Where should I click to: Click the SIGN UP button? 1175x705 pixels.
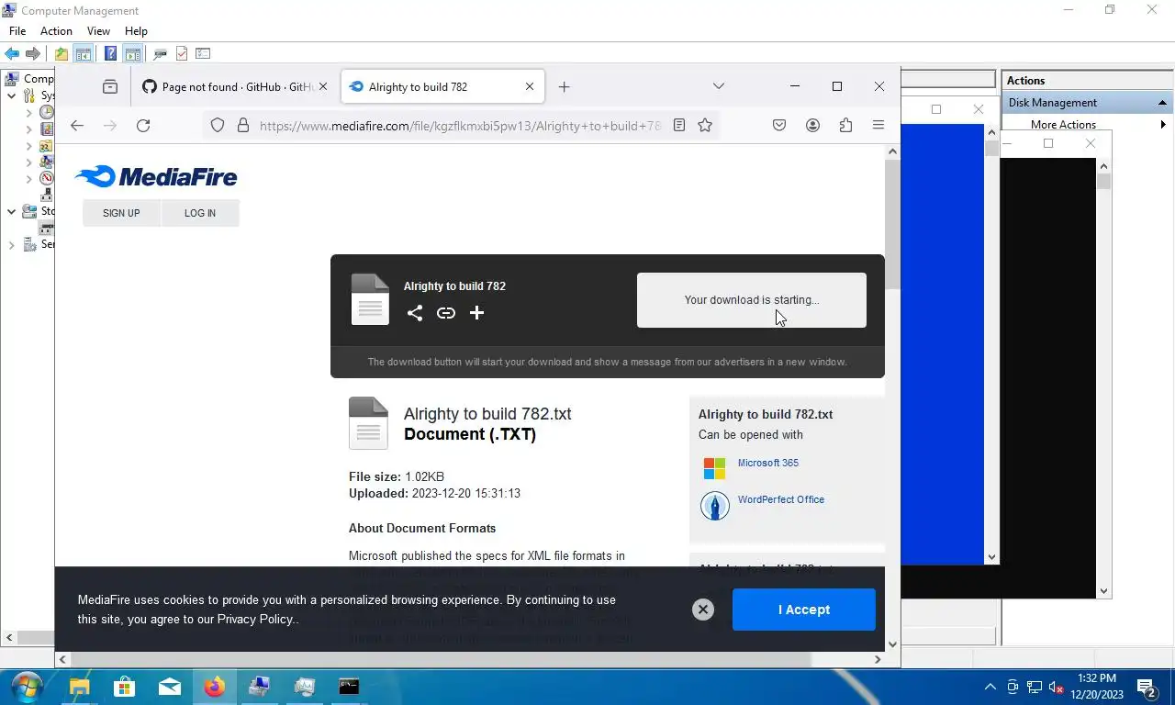121,213
